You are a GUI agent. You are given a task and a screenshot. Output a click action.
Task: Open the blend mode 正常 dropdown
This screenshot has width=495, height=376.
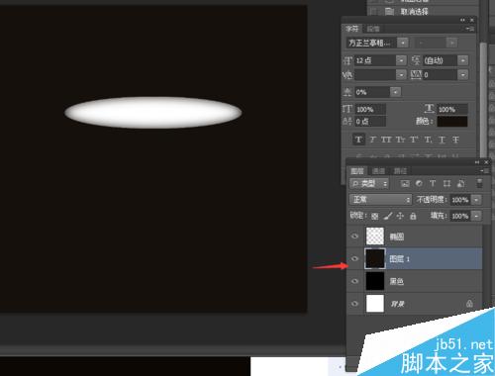[380, 200]
